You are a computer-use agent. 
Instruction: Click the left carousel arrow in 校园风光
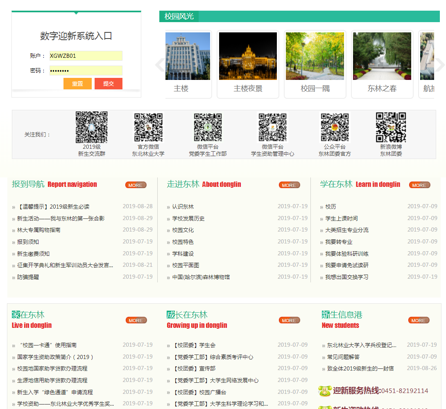160,65
